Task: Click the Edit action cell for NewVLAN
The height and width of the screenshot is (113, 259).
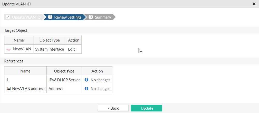Action: click(71, 49)
